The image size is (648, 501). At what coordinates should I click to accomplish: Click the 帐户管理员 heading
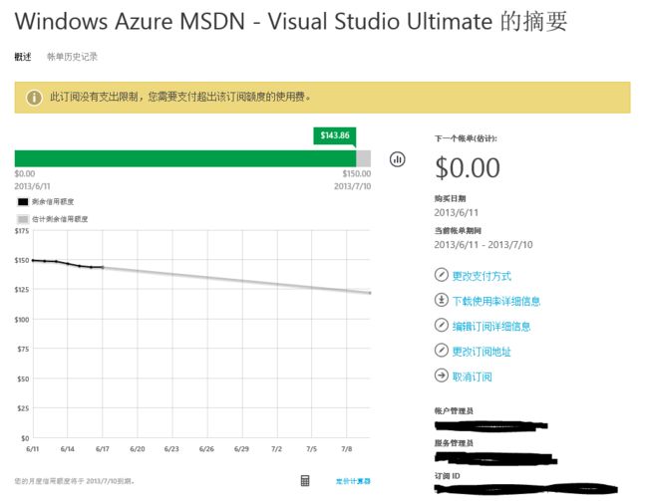(x=454, y=411)
